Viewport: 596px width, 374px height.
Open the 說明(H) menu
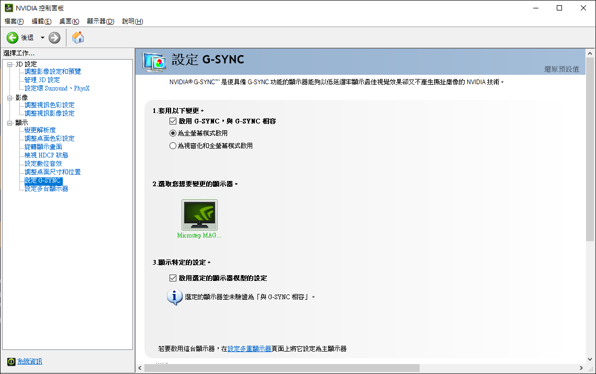pyautogui.click(x=132, y=21)
